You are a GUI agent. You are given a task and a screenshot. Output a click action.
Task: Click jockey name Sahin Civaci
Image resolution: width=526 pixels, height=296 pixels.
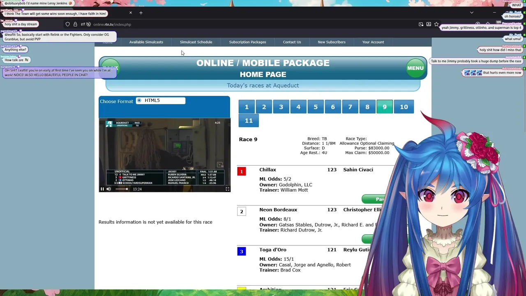coord(358,170)
